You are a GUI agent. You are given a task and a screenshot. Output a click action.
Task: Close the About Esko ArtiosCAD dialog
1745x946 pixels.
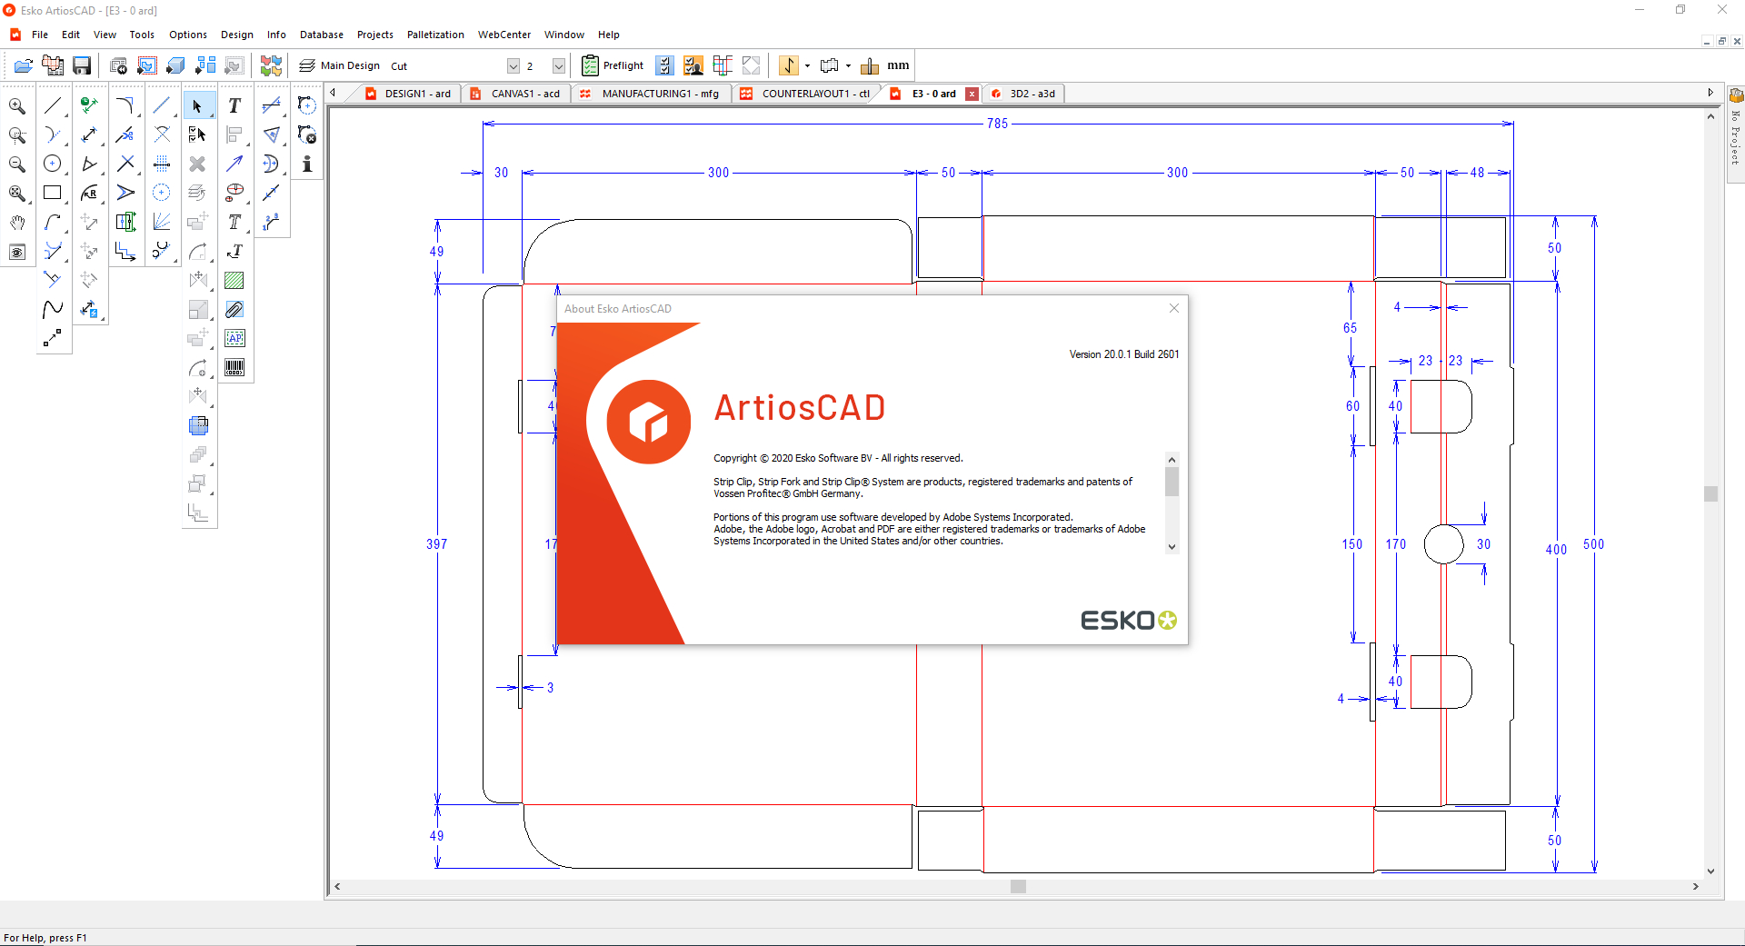pos(1173,308)
